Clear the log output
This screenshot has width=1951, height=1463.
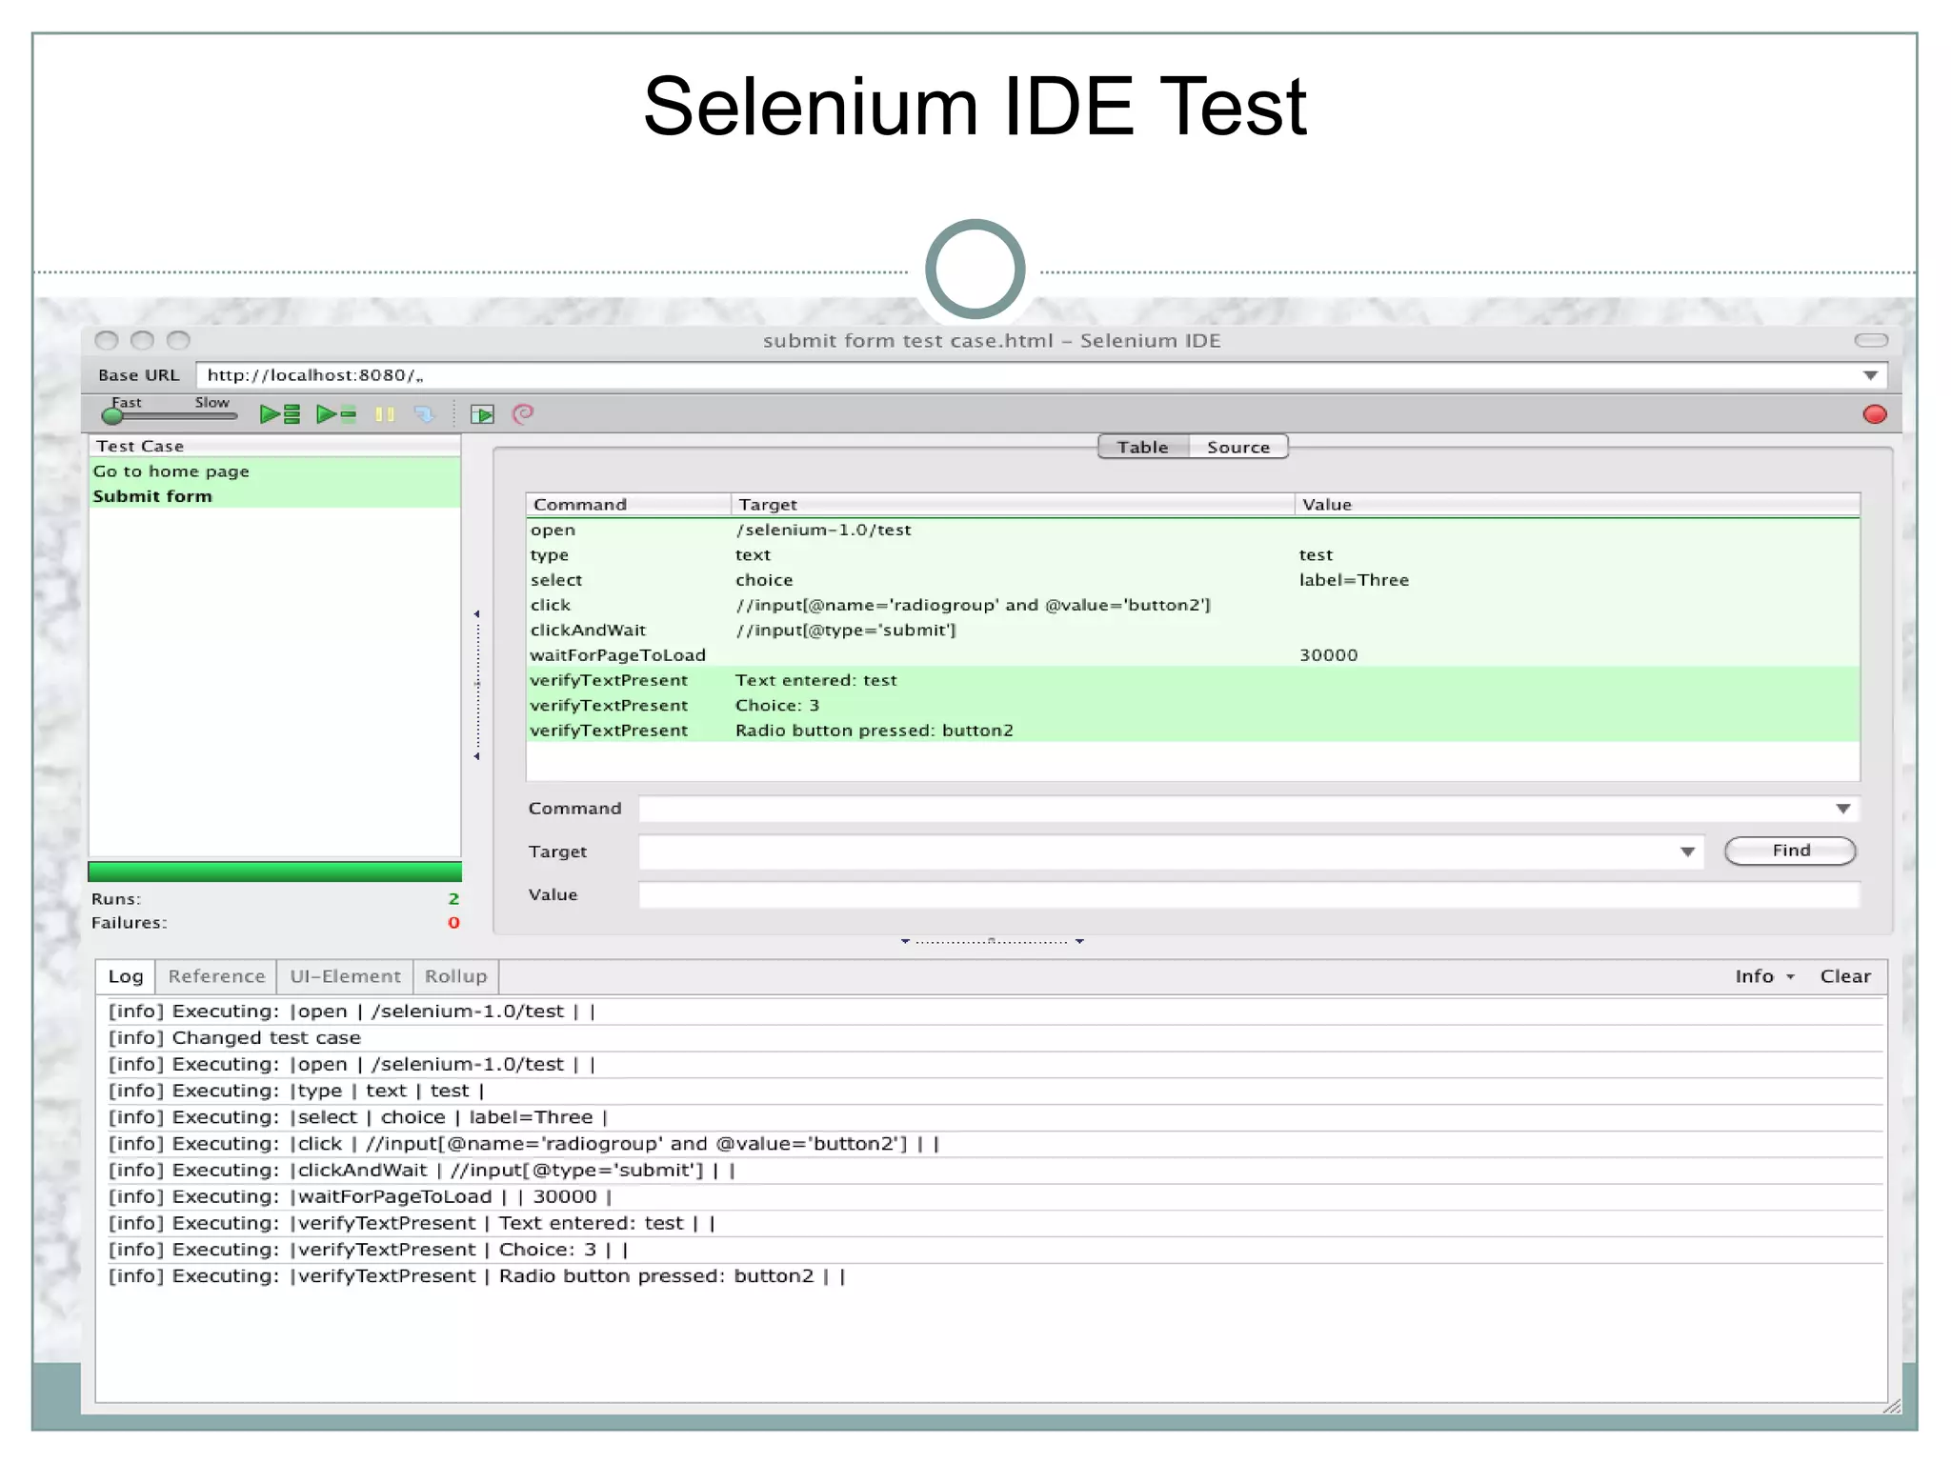coord(1844,976)
